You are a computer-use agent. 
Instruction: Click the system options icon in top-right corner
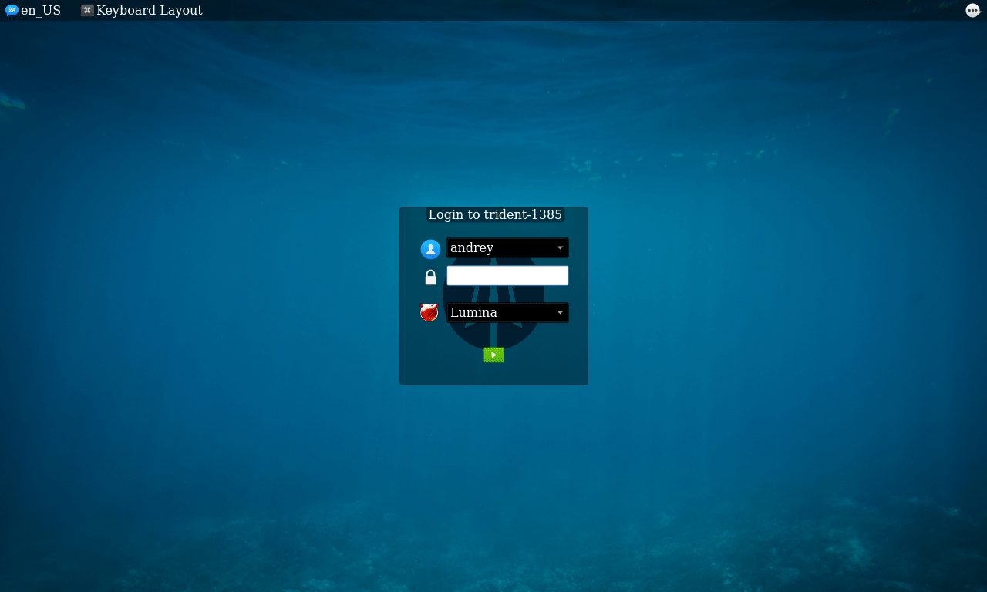coord(973,10)
